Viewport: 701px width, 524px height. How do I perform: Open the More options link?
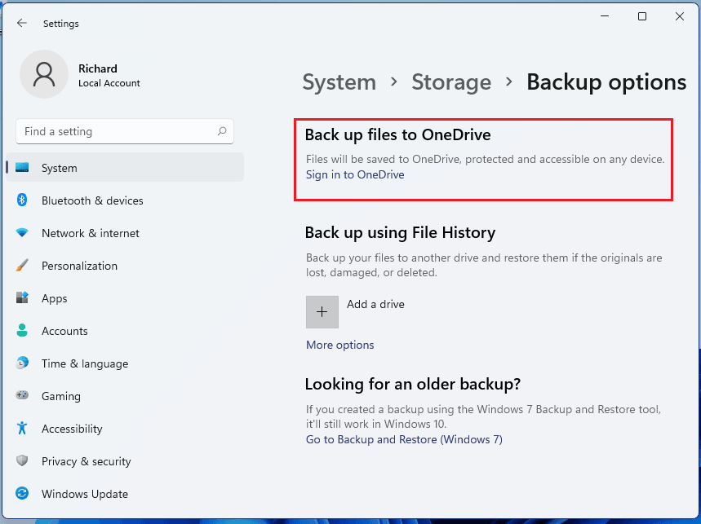tap(339, 345)
